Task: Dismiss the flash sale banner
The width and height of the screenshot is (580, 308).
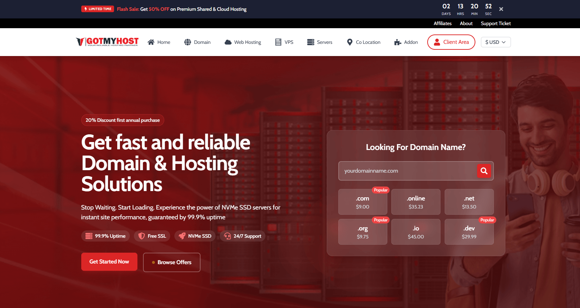Action: (501, 9)
